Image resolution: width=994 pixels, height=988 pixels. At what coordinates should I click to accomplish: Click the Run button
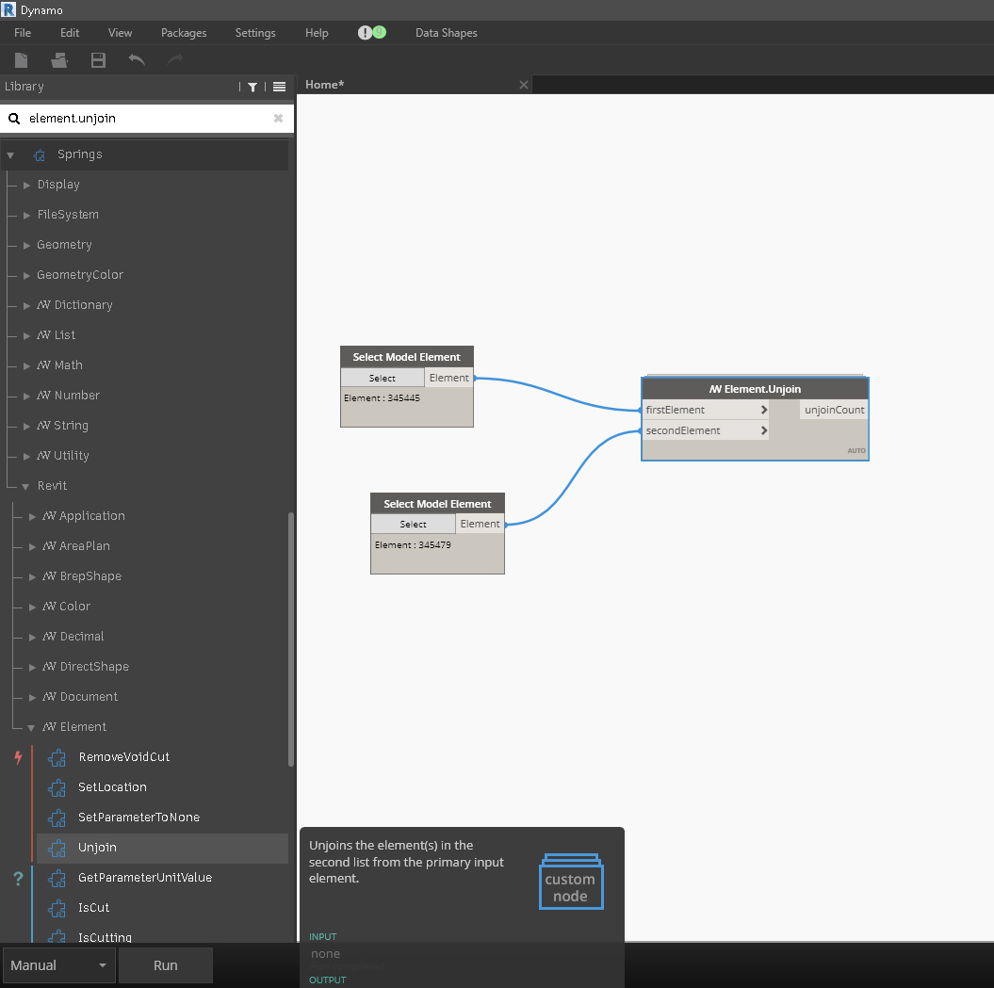pos(166,965)
